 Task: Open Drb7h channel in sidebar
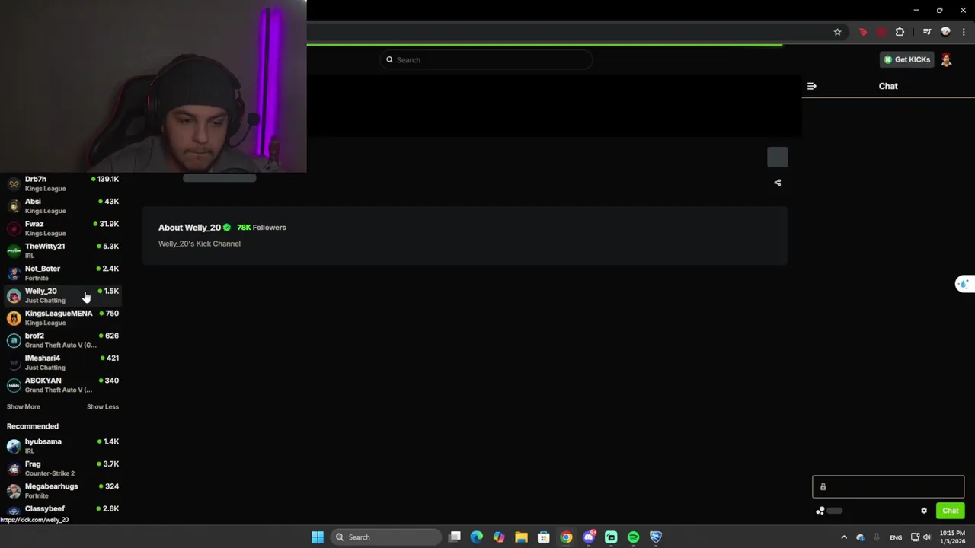click(62, 183)
